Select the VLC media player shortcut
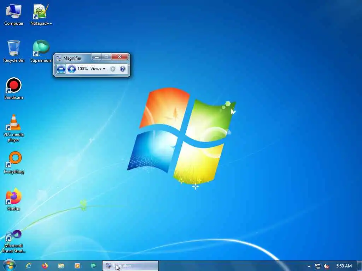Image resolution: width=362 pixels, height=271 pixels. (14, 128)
